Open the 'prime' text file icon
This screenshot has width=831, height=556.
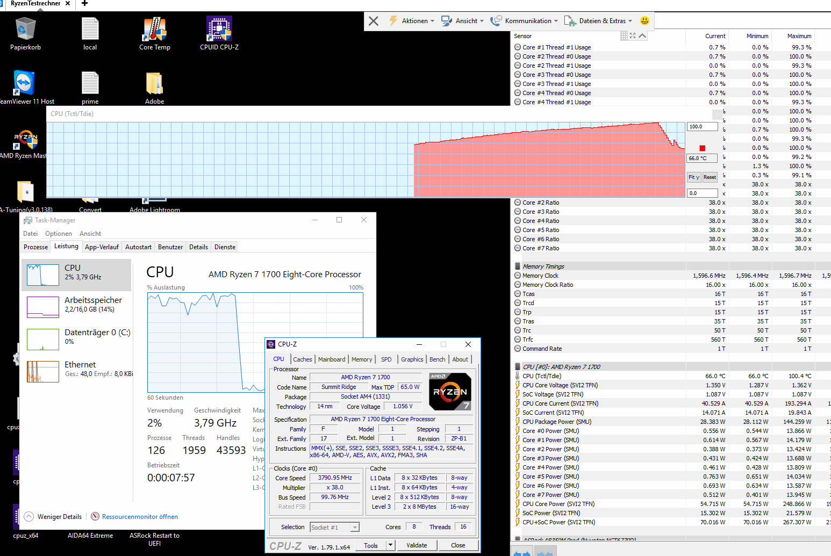(90, 88)
